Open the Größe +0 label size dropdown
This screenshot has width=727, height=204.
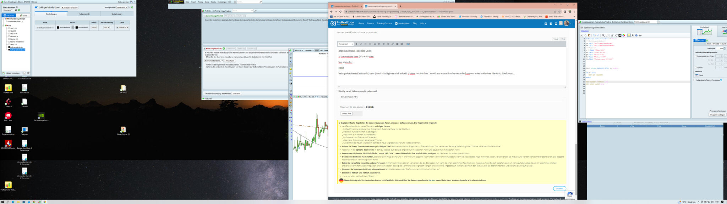[x=124, y=27]
